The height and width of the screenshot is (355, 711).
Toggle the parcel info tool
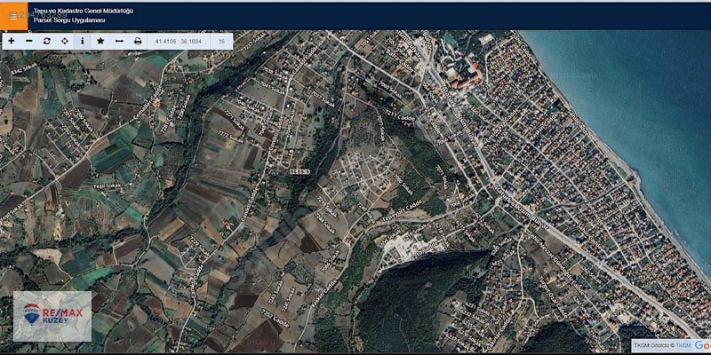[x=82, y=41]
